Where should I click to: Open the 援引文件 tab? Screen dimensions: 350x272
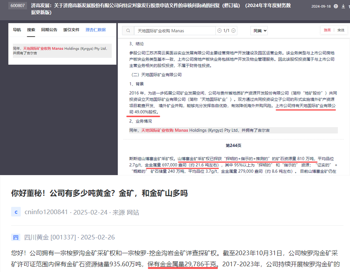[x=71, y=30]
